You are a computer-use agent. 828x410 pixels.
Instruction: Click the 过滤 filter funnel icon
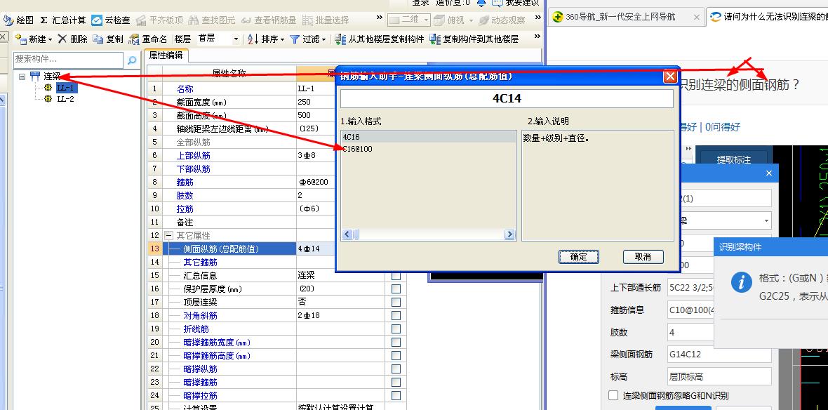click(x=295, y=39)
